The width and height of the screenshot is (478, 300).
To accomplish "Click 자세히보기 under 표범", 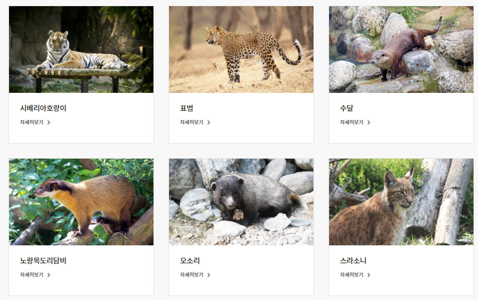I will coord(192,122).
